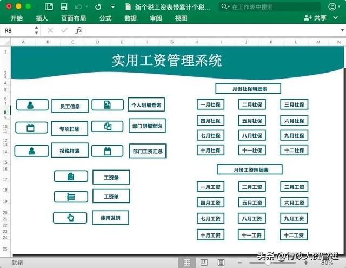Screen dimensions: 346x268
Task: Select the 公式 ribbon tab
Action: click(105, 18)
